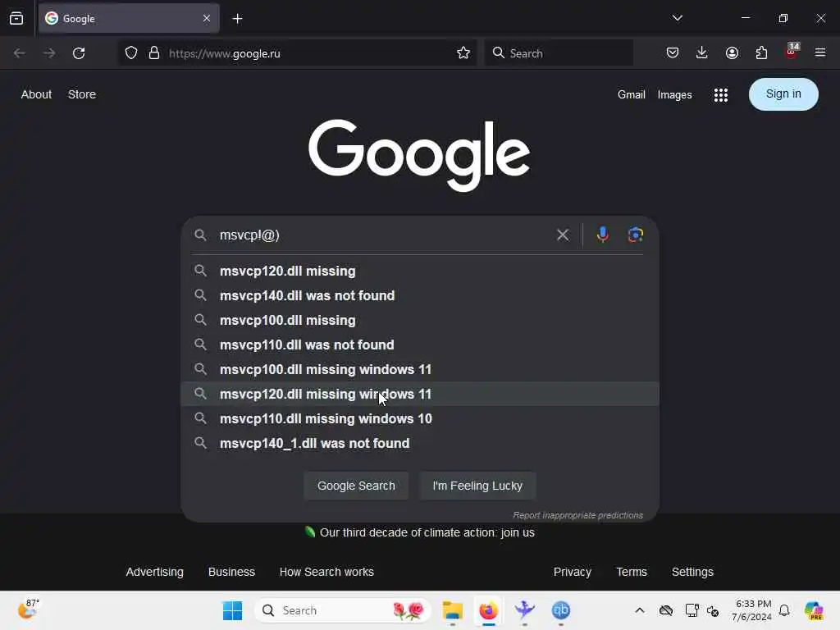
Task: Show hidden system tray icons
Action: coord(640,610)
